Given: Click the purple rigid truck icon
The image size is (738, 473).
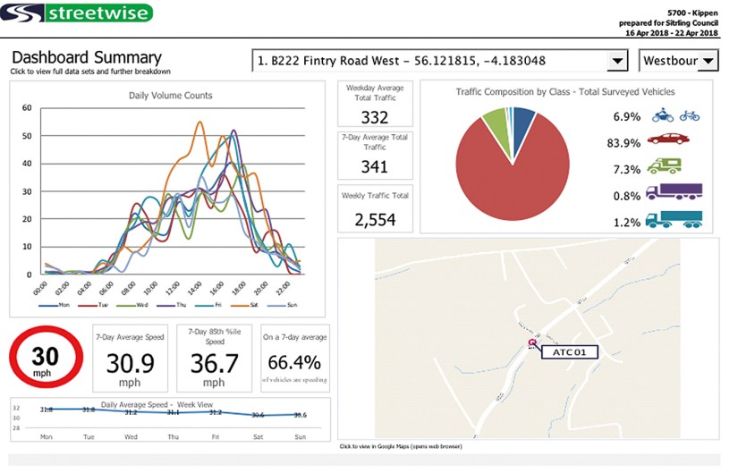Looking at the screenshot, I should click(674, 191).
